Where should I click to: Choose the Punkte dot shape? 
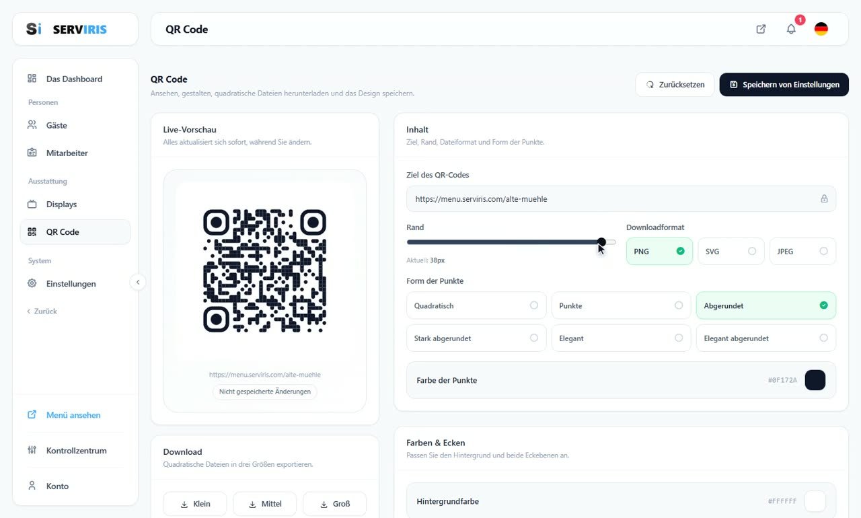click(x=622, y=305)
